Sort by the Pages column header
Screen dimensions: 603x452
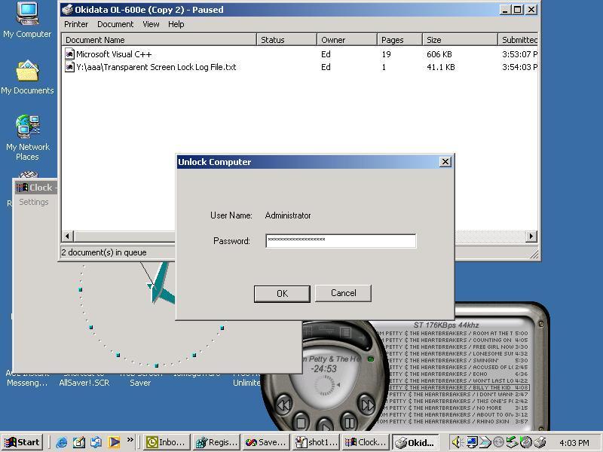coord(399,40)
